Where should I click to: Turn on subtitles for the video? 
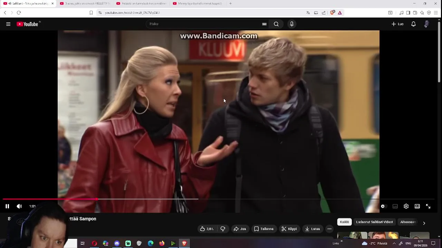[395, 206]
